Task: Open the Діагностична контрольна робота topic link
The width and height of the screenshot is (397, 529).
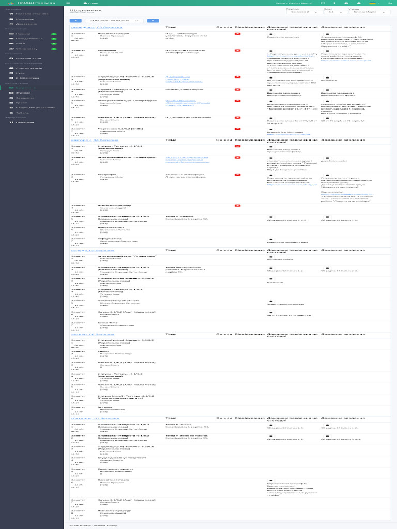Action: tap(184, 79)
